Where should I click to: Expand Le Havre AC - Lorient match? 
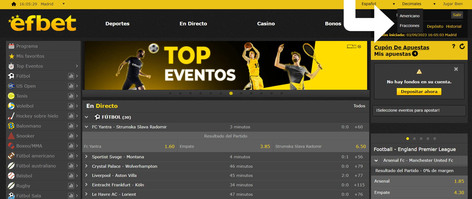click(86, 194)
